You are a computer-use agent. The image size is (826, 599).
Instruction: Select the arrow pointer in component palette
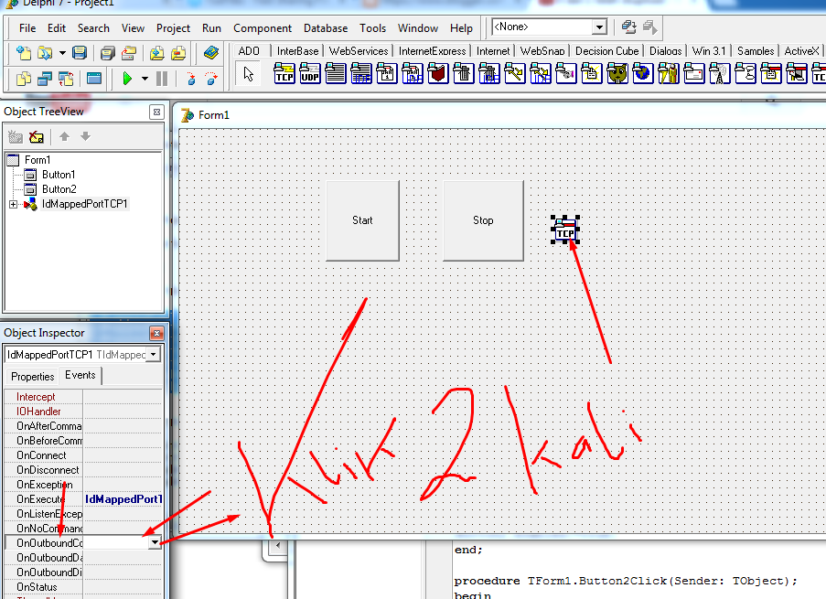coord(249,74)
